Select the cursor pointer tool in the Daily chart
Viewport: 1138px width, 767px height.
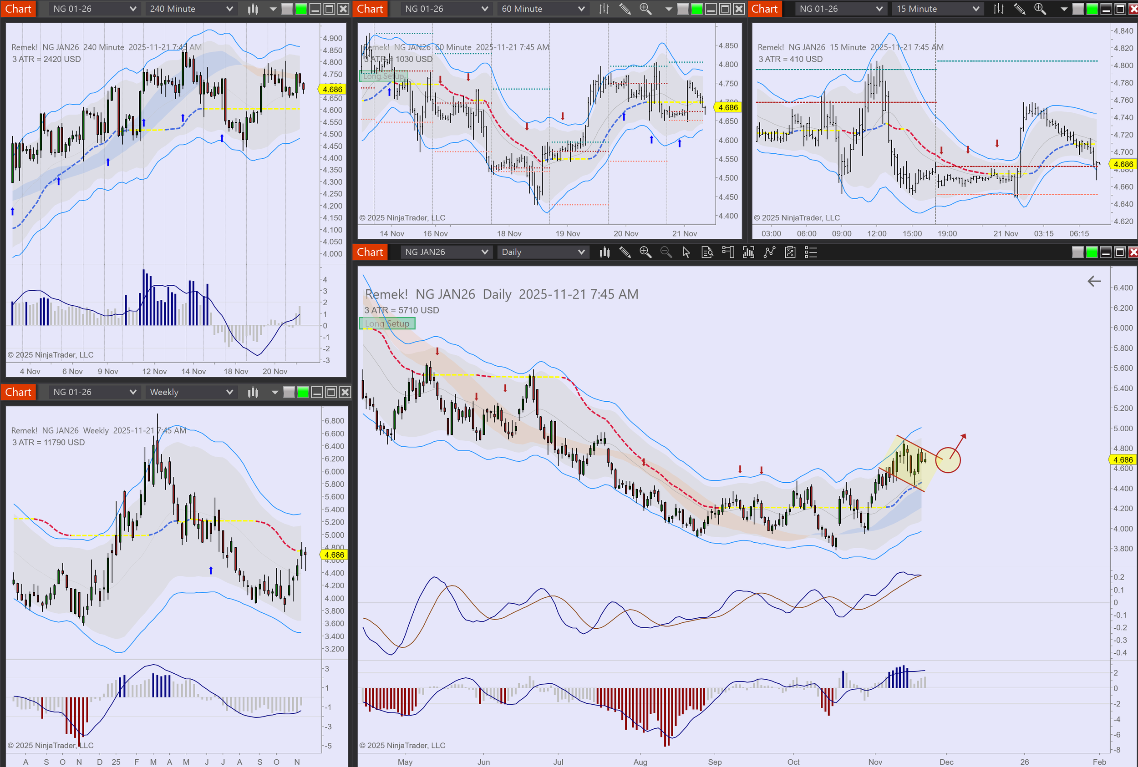pos(686,252)
